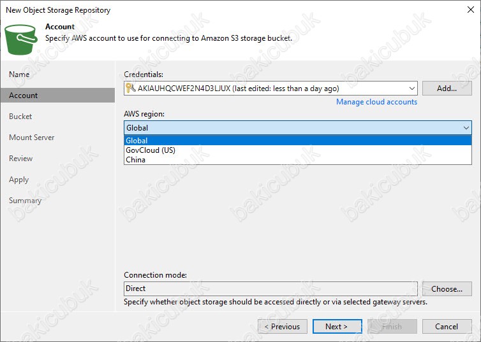This screenshot has width=481, height=342.
Task: Click 'Specify AWS account to use' description text
Action: [x=168, y=38]
